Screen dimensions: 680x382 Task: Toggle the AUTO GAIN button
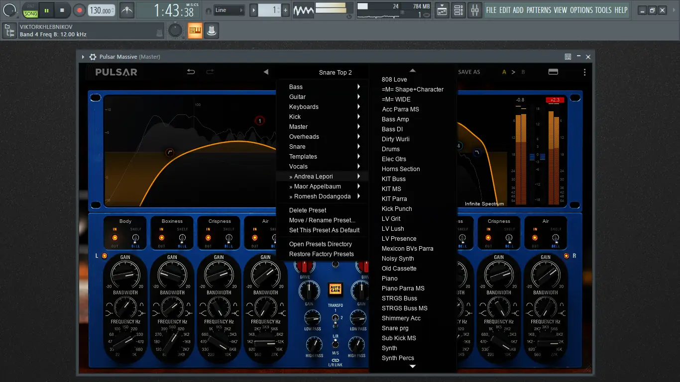[x=335, y=289]
